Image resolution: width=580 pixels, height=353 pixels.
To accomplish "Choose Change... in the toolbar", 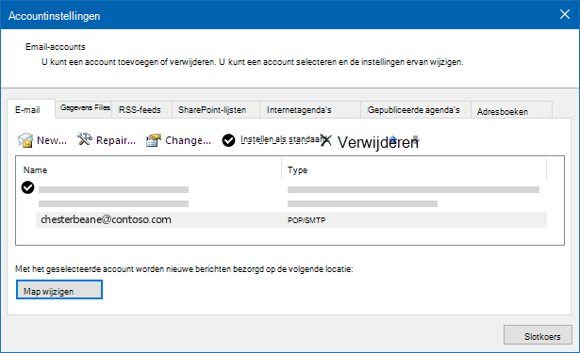I will (x=188, y=140).
